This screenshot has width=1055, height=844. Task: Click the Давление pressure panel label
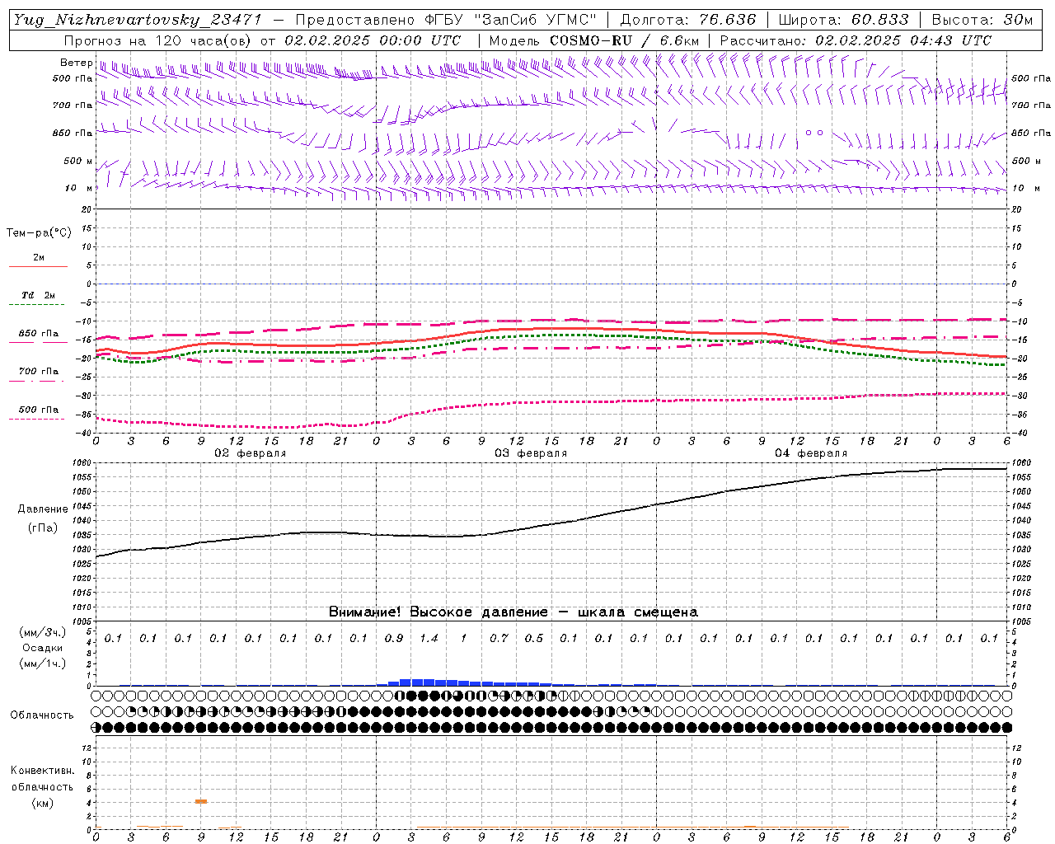43,509
